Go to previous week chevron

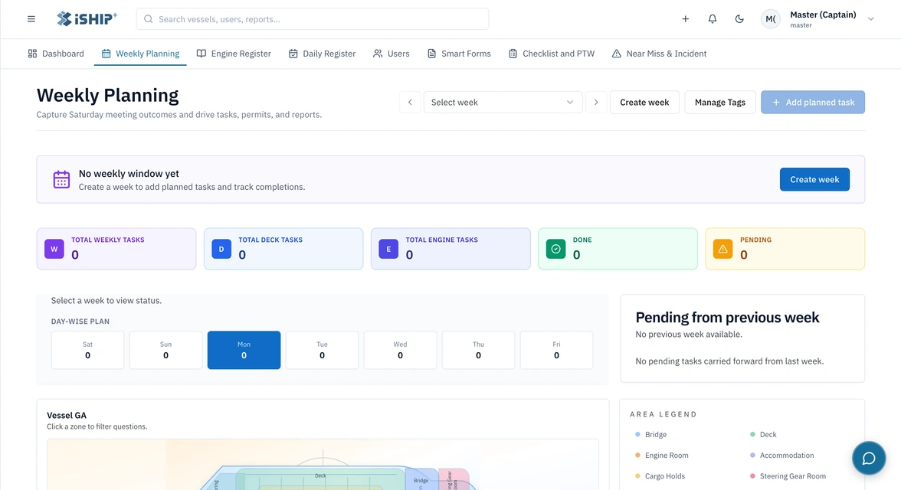[410, 103]
